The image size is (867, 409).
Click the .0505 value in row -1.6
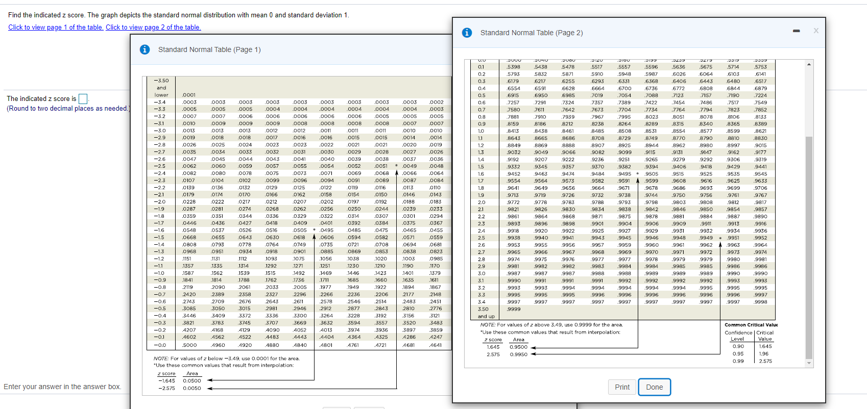300,230
